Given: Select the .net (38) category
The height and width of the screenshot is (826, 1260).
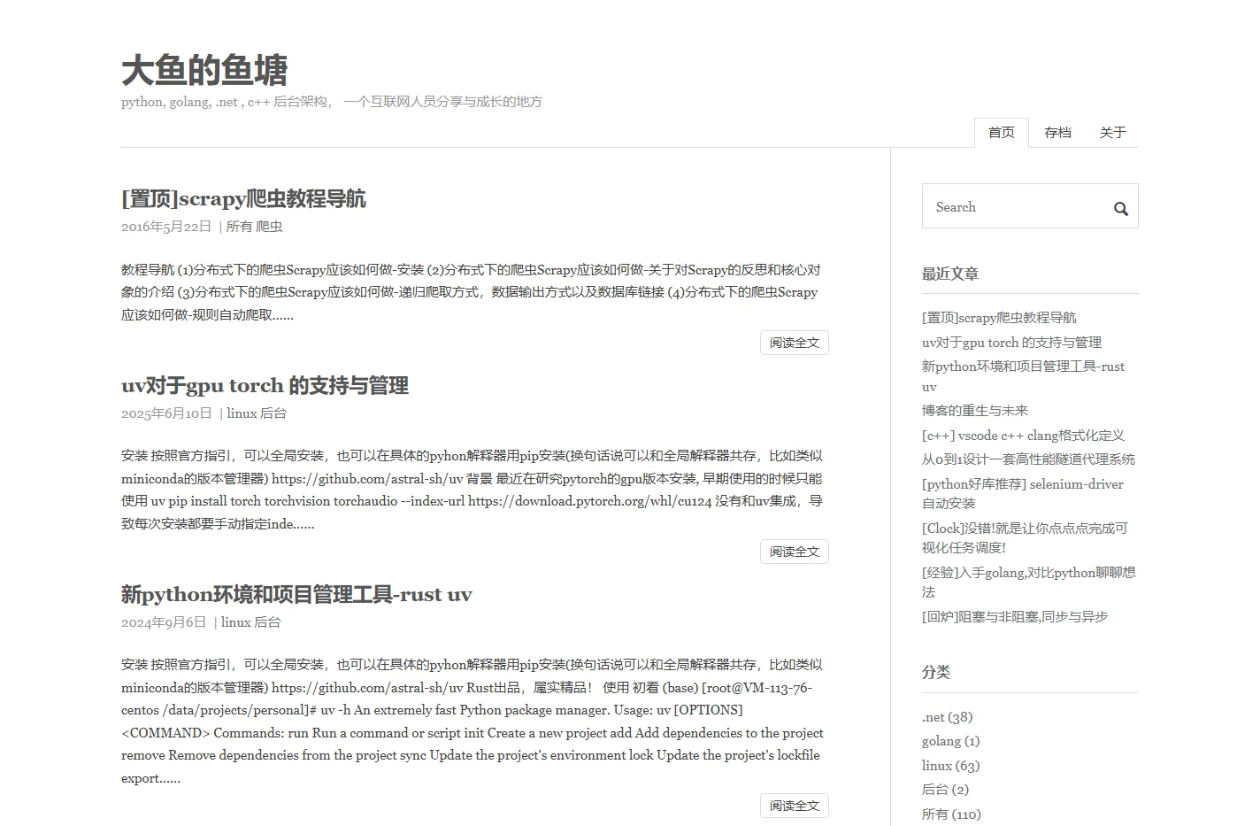Looking at the screenshot, I should 947,717.
